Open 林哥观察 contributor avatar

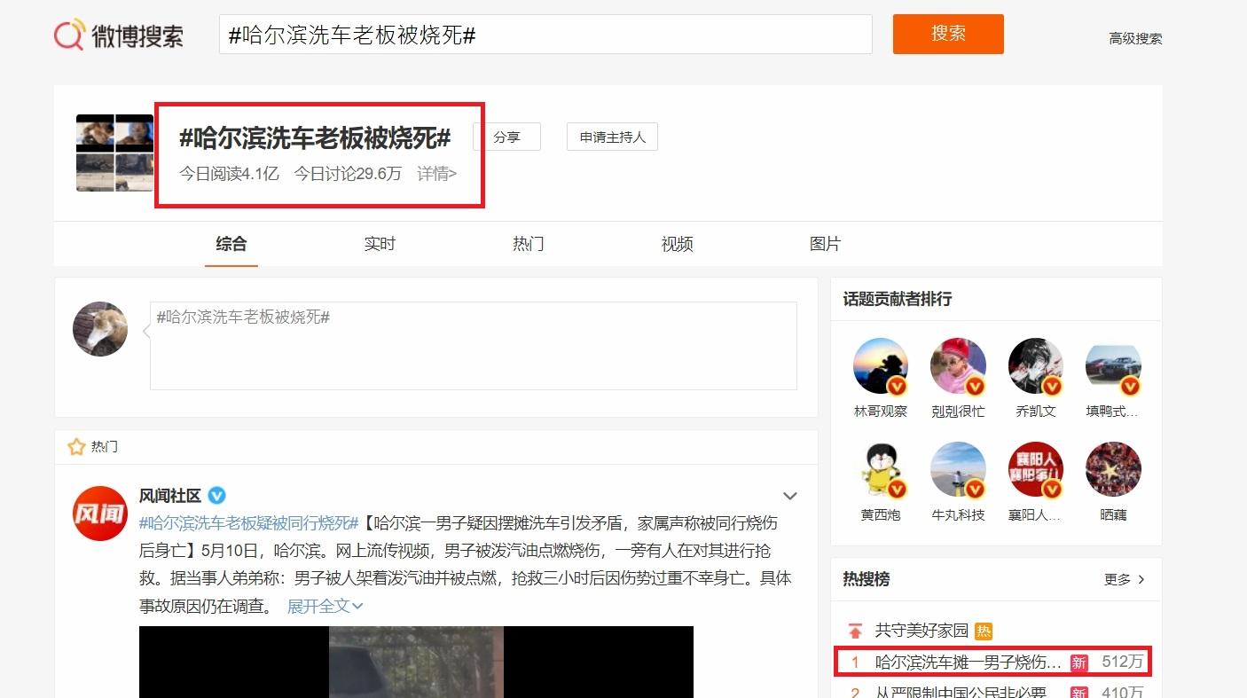[x=880, y=365]
